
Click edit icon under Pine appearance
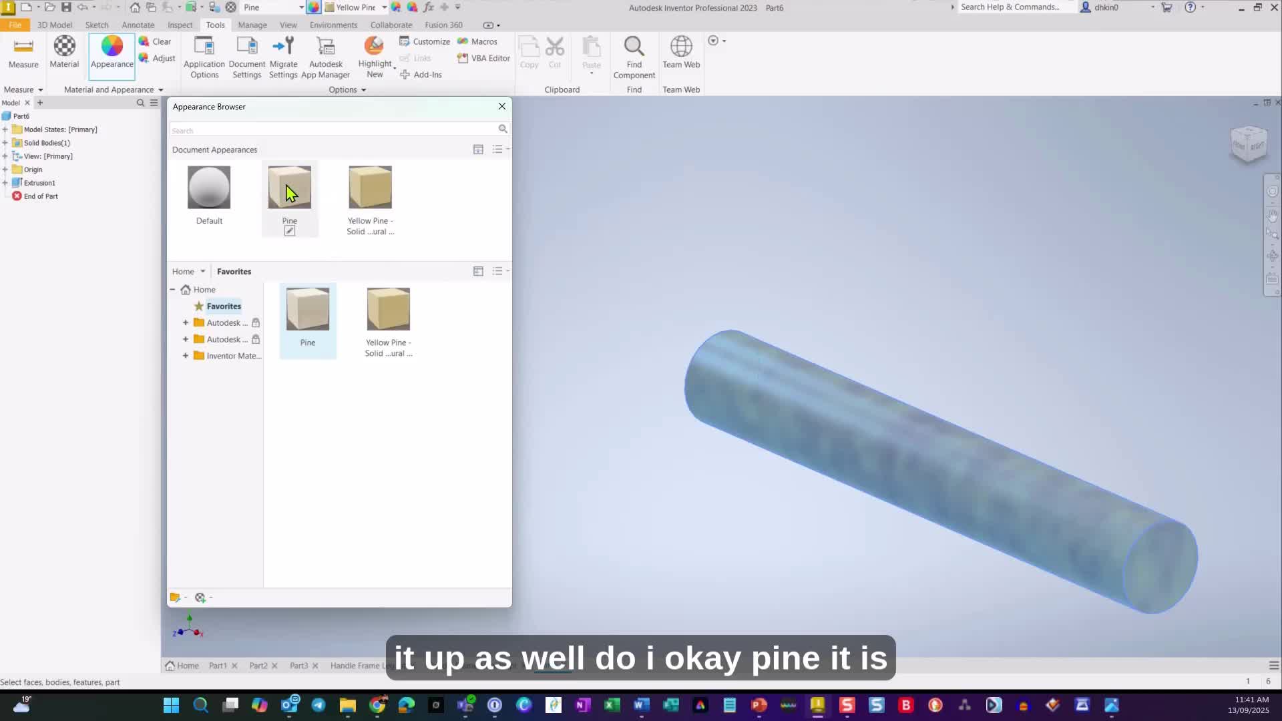pos(290,231)
